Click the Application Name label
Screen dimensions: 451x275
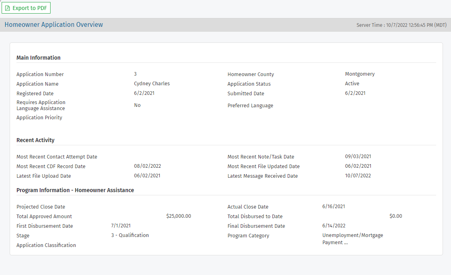coord(37,84)
